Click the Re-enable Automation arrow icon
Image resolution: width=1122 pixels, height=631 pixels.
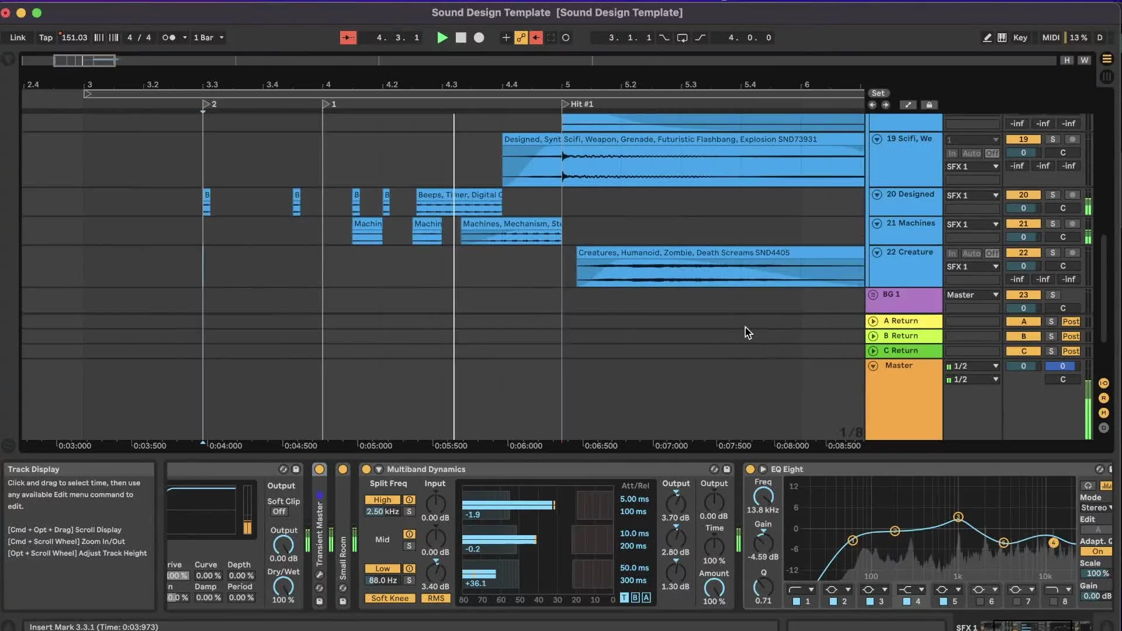[536, 37]
